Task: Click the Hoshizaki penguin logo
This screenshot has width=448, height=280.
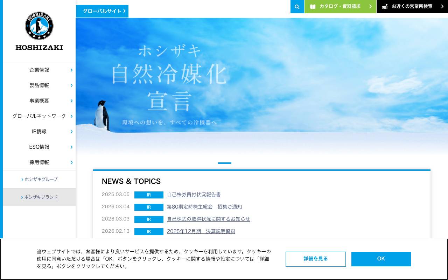Action: (x=39, y=26)
